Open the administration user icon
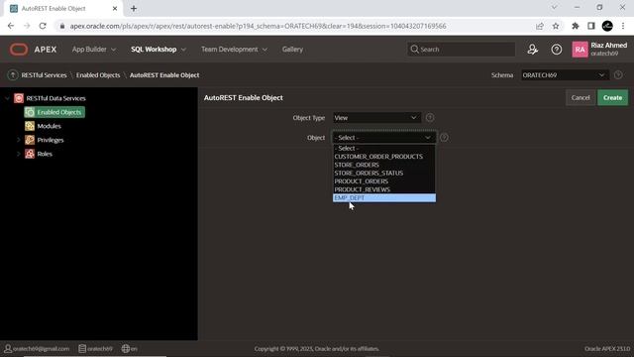 pos(533,50)
